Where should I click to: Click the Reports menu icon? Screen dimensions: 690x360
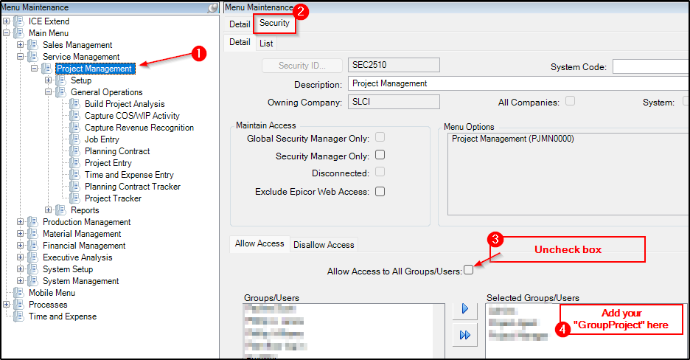[x=61, y=210]
